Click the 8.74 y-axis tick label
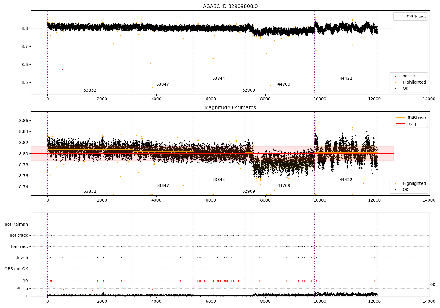Viewport: 440px width, 308px height. point(24,187)
